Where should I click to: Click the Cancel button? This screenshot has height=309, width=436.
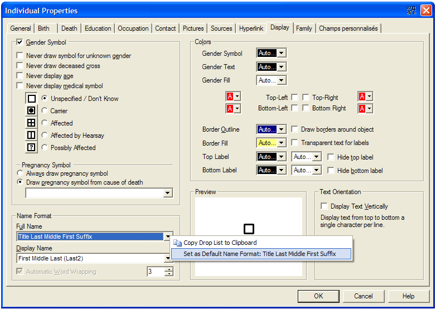click(x=363, y=296)
